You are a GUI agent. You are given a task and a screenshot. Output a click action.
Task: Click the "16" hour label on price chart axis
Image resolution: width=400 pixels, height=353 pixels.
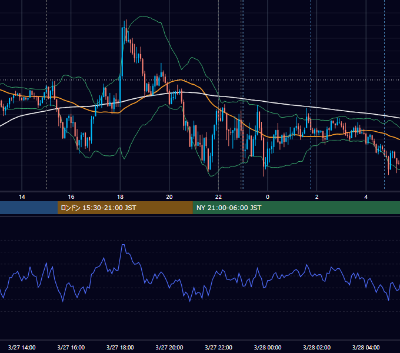pyautogui.click(x=71, y=197)
